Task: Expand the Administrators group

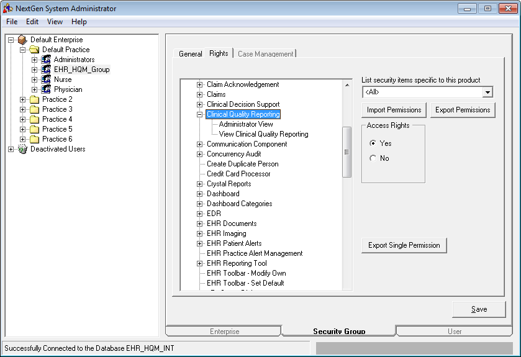Action: tap(35, 60)
